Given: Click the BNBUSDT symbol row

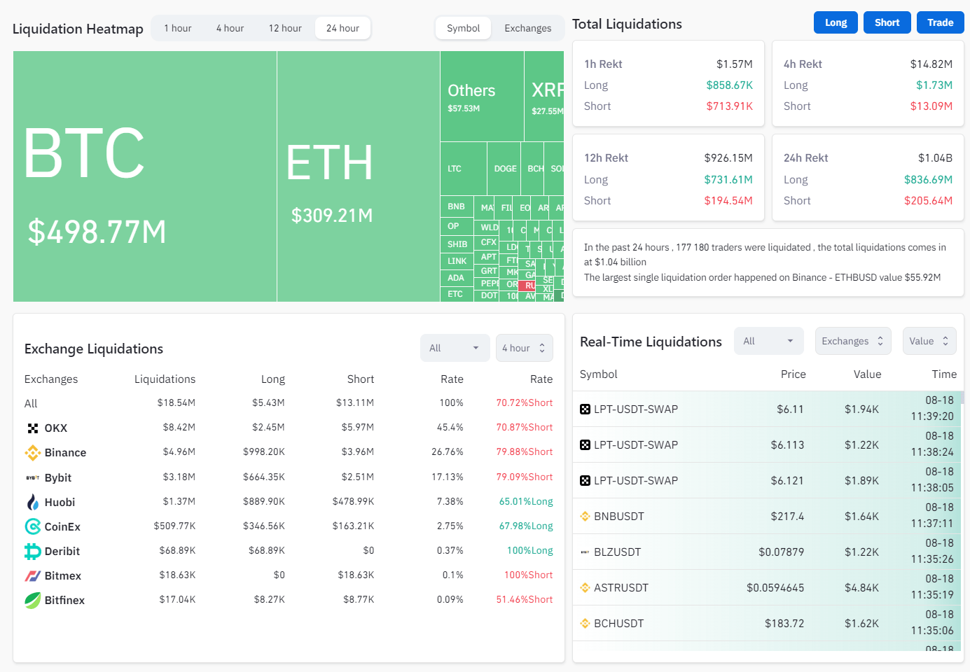Looking at the screenshot, I should click(768, 516).
